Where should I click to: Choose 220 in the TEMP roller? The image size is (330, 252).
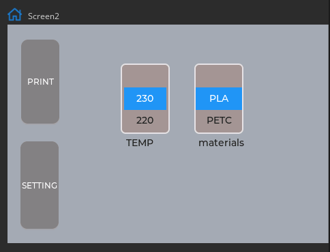click(x=145, y=120)
